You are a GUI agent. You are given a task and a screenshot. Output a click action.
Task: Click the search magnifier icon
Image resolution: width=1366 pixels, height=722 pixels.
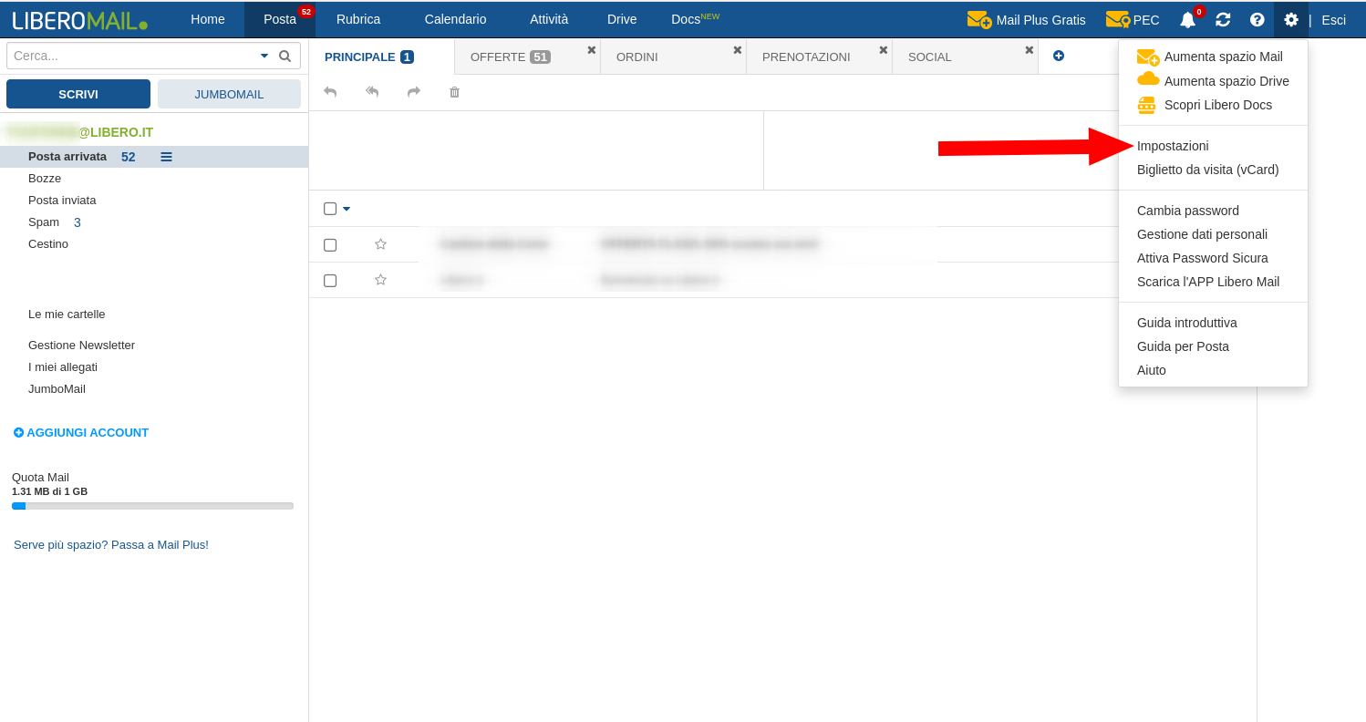pos(285,56)
